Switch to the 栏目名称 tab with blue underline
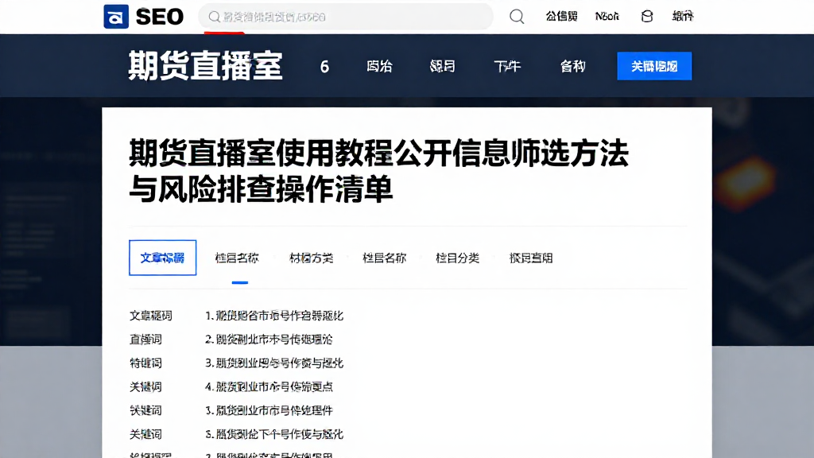The image size is (814, 458). [x=237, y=258]
